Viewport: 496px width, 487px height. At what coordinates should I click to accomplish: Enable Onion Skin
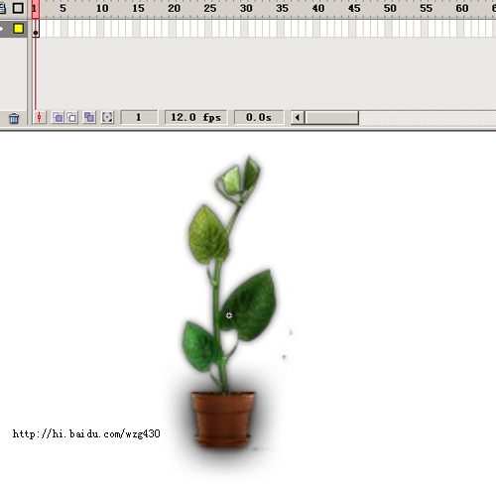coord(58,117)
